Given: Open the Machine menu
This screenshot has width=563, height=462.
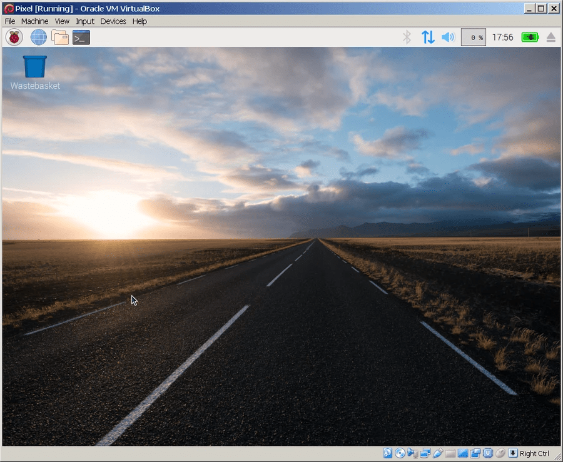Looking at the screenshot, I should pos(34,21).
